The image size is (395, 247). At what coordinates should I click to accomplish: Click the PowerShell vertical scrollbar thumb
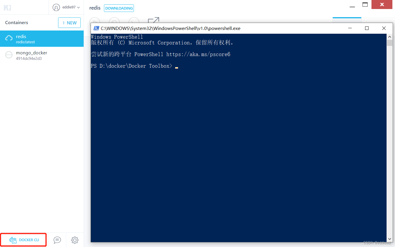[x=389, y=43]
